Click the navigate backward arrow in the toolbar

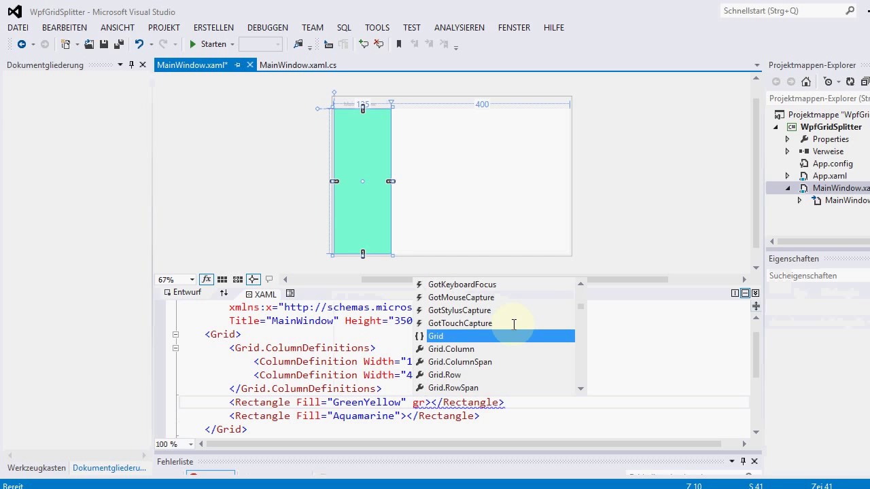pos(22,44)
